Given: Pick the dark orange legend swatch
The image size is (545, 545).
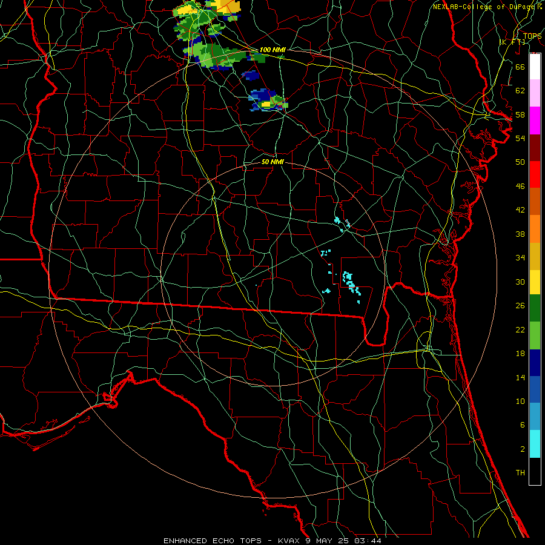Looking at the screenshot, I should (535, 201).
